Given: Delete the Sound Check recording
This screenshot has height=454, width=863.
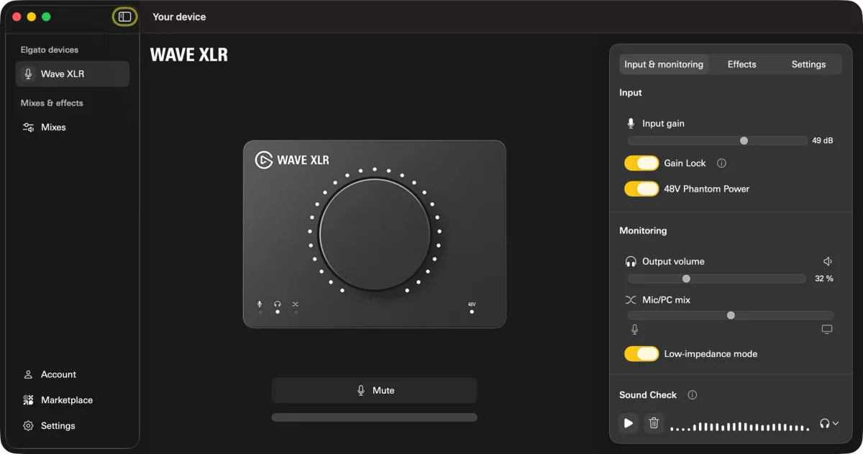Looking at the screenshot, I should [x=654, y=423].
